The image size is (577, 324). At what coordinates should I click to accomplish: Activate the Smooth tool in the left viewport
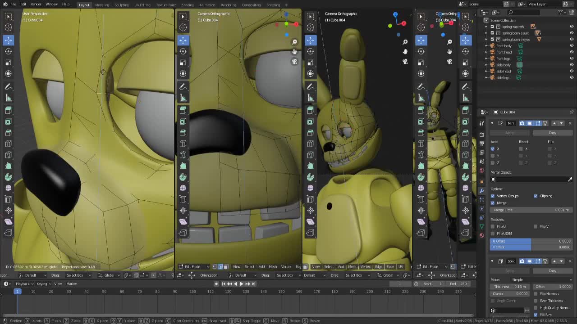(x=8, y=188)
